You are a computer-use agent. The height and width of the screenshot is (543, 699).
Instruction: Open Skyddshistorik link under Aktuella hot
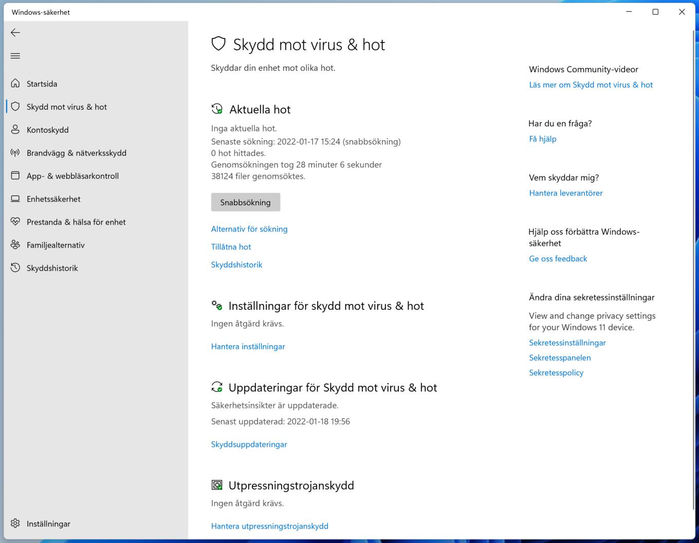pyautogui.click(x=236, y=265)
